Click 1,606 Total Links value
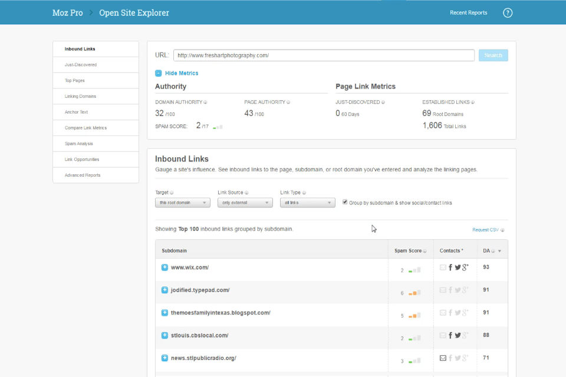This screenshot has height=377, width=566. [x=432, y=125]
